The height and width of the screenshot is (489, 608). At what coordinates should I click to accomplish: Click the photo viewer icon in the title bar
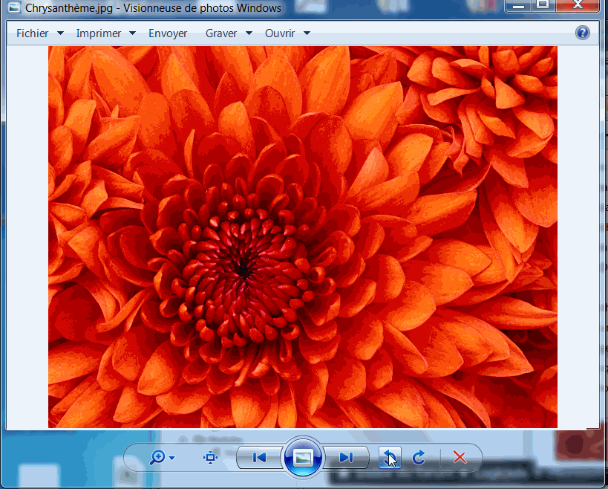click(14, 7)
